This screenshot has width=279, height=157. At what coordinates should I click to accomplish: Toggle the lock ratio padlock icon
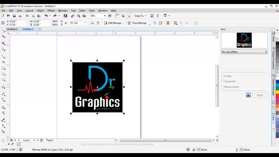66,23
